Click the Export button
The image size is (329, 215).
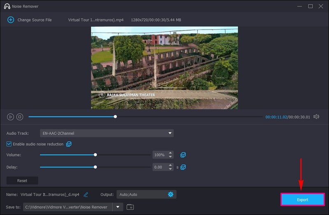point(302,200)
